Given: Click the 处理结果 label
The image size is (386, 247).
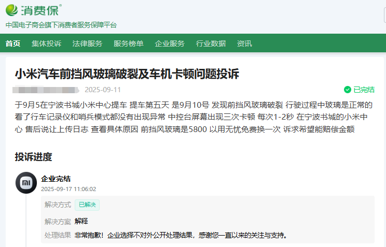Looking at the screenshot, I should point(58,235).
